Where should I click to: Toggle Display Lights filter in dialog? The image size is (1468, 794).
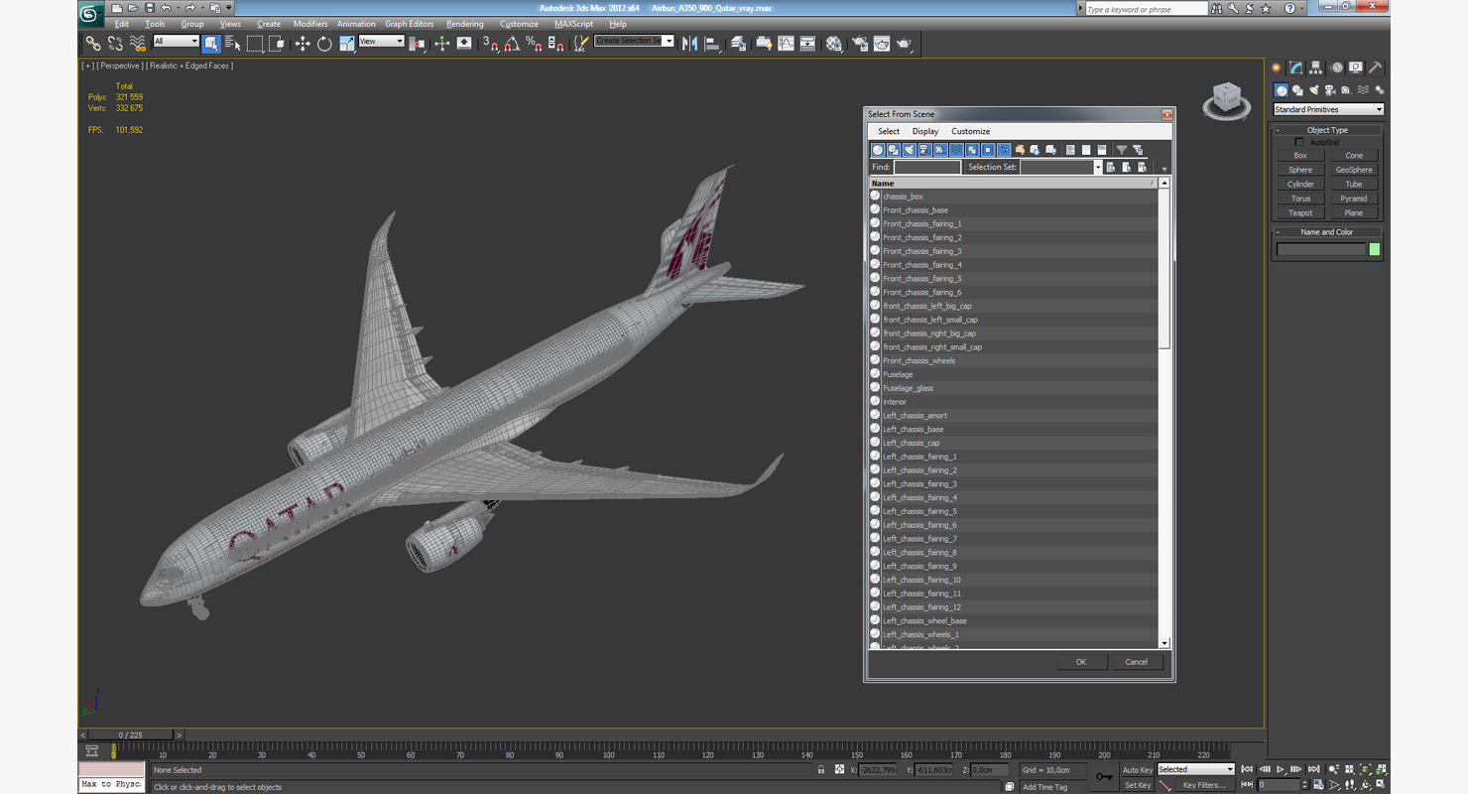(x=910, y=150)
